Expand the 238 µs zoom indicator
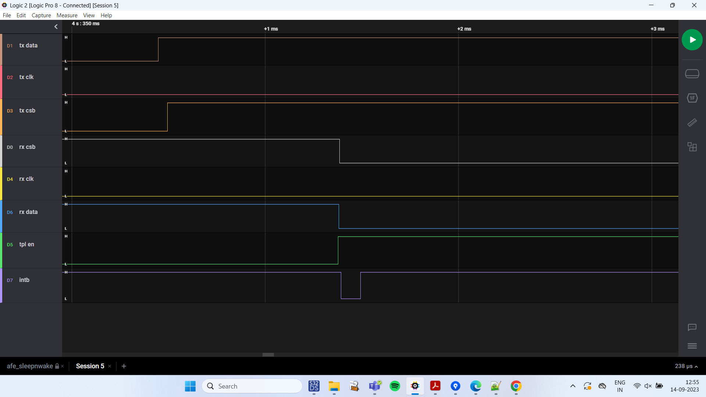Image resolution: width=706 pixels, height=397 pixels. pyautogui.click(x=686, y=366)
